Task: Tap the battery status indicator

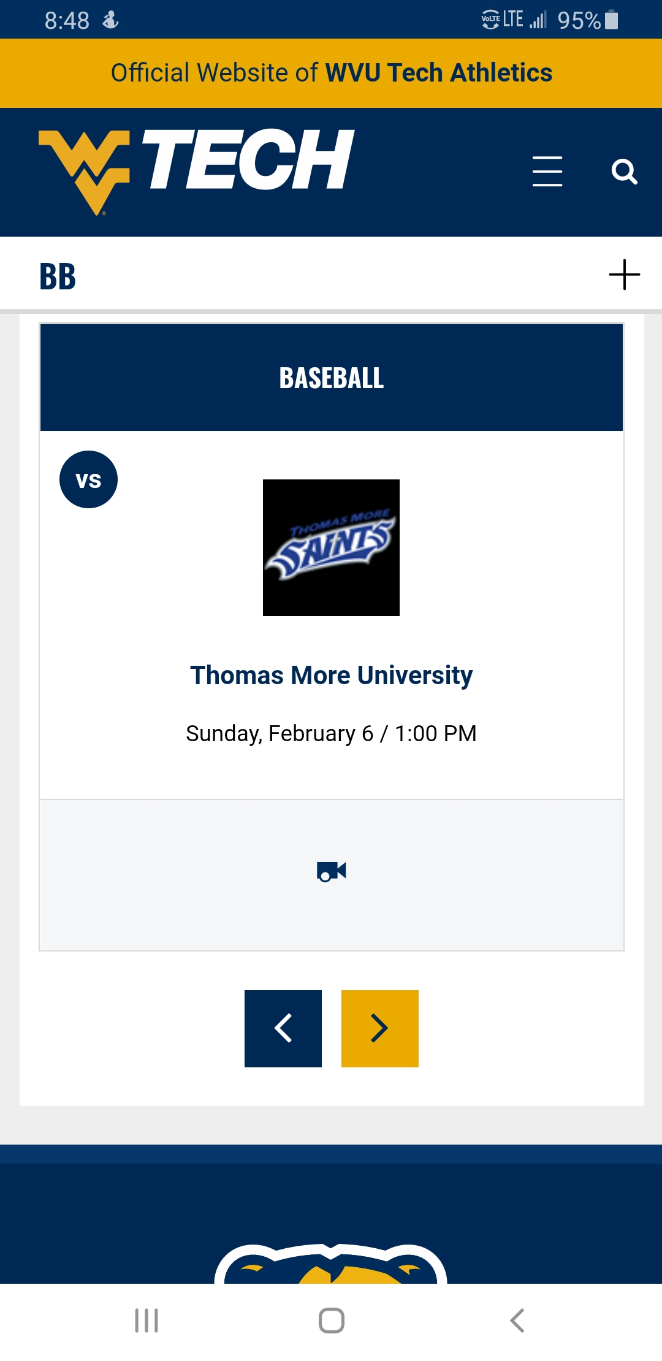Action: click(611, 20)
